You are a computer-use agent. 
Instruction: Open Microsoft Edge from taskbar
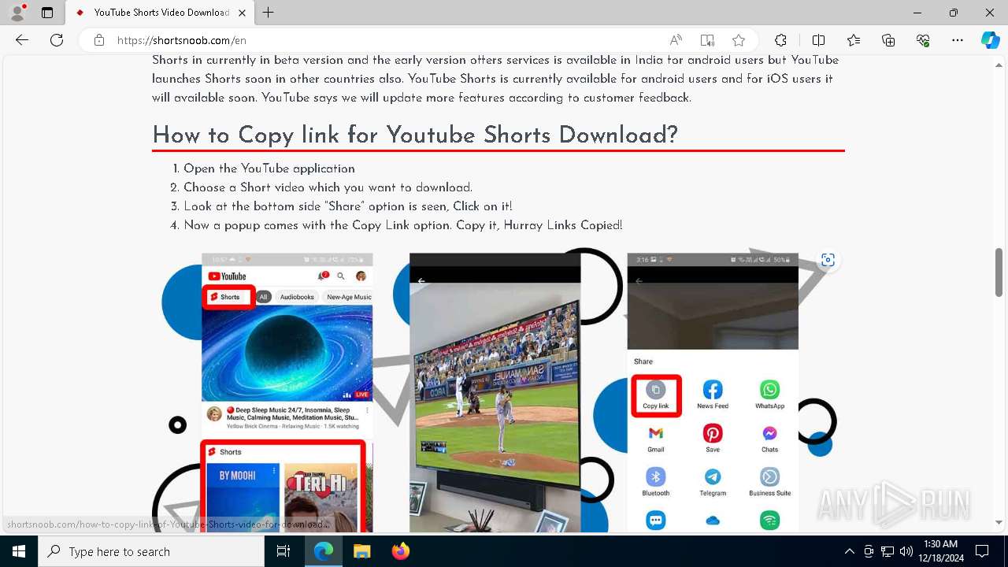pyautogui.click(x=324, y=551)
